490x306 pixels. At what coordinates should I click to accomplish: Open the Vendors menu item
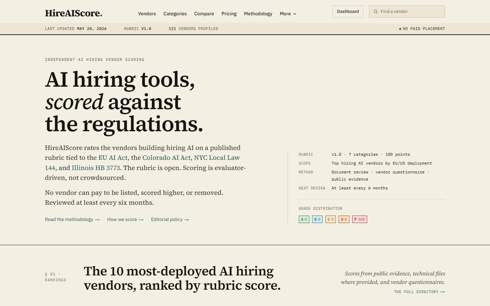(x=147, y=14)
